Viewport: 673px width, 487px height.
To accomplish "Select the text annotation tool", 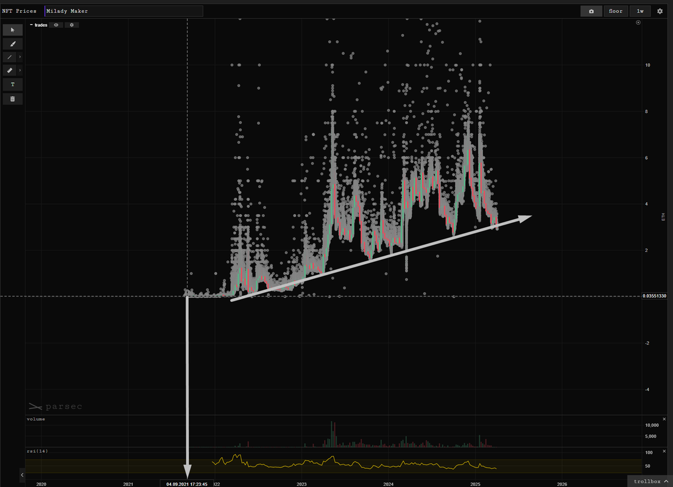I will 12,85.
